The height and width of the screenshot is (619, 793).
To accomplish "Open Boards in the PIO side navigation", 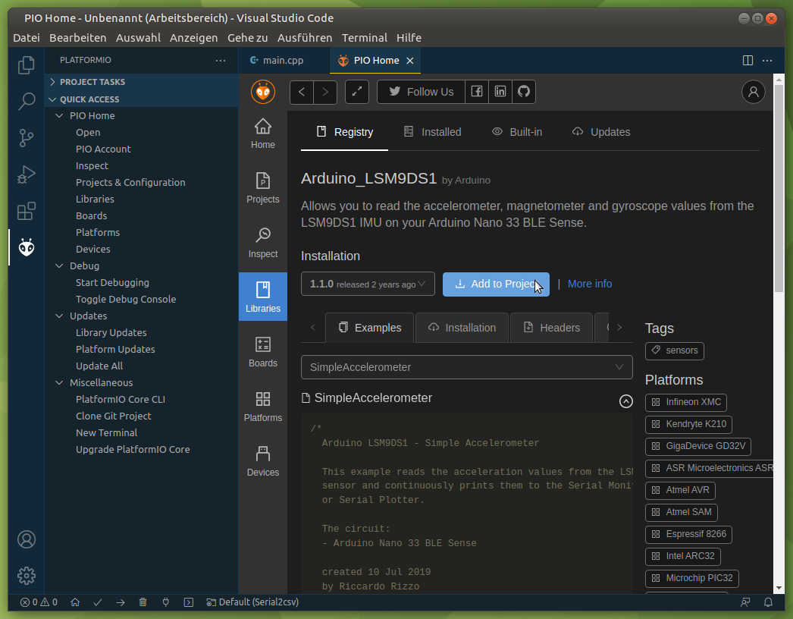I will (x=263, y=352).
